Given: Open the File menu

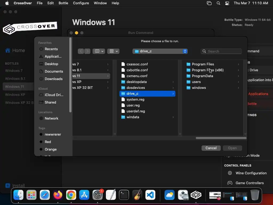Looking at the screenshot, I should pos(39,3).
